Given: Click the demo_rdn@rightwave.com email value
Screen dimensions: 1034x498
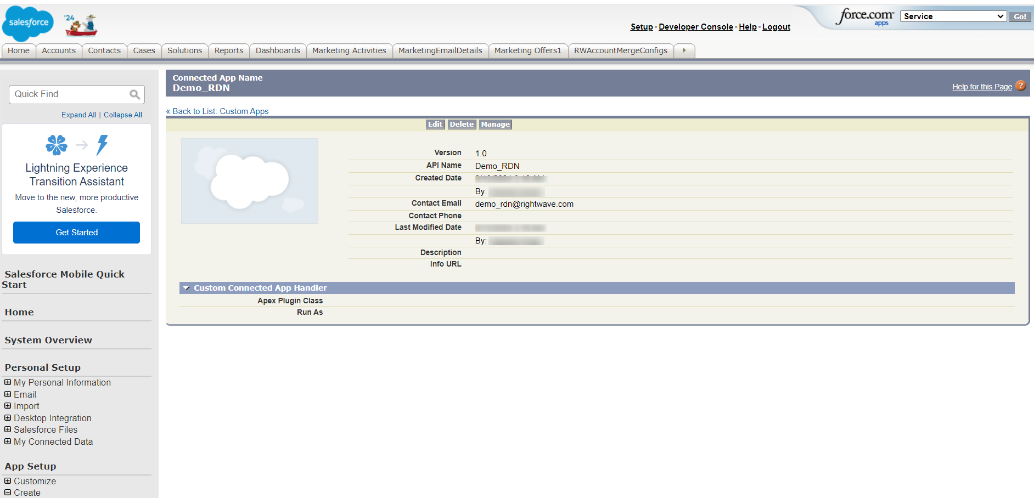Looking at the screenshot, I should pyautogui.click(x=524, y=204).
